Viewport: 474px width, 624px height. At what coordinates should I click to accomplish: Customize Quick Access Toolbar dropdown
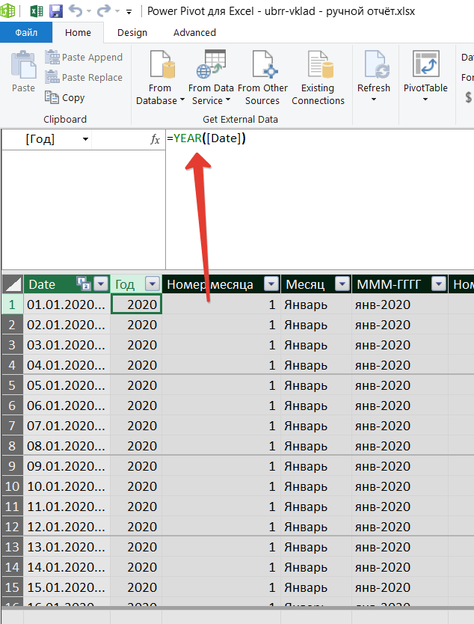(x=129, y=12)
